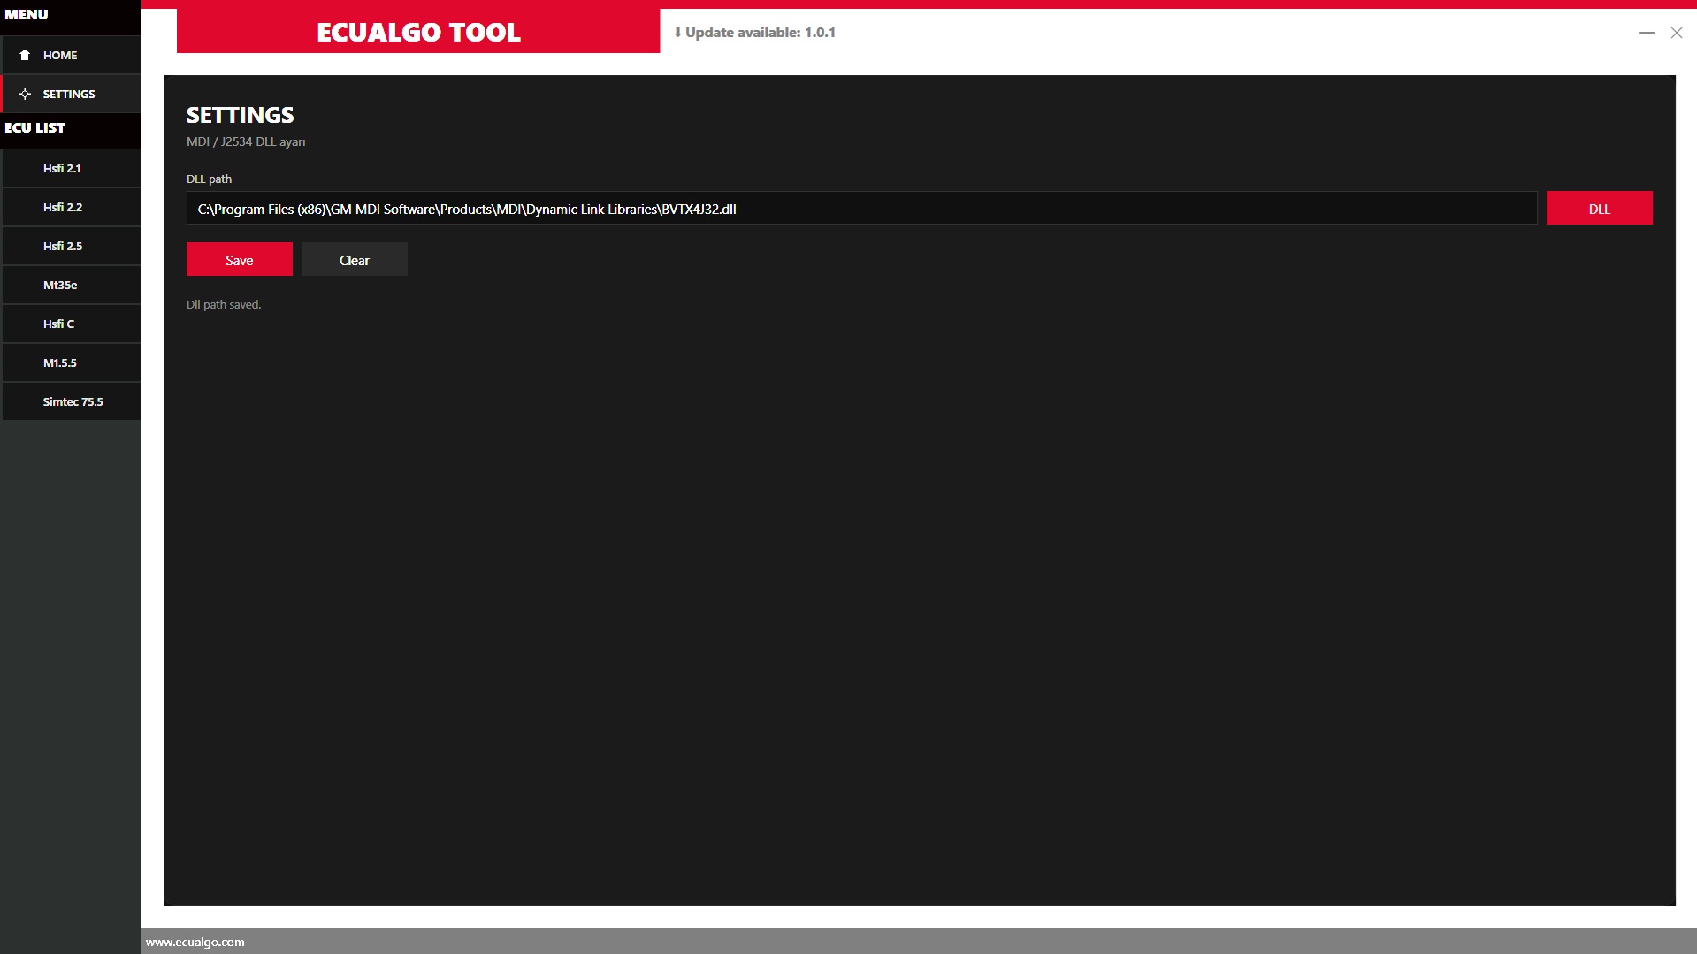Open the www.ecualgo.com link
The height and width of the screenshot is (954, 1697).
click(195, 942)
